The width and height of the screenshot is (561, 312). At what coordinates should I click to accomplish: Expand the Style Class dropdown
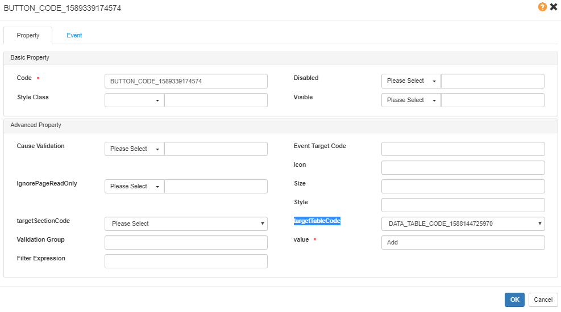[134, 100]
